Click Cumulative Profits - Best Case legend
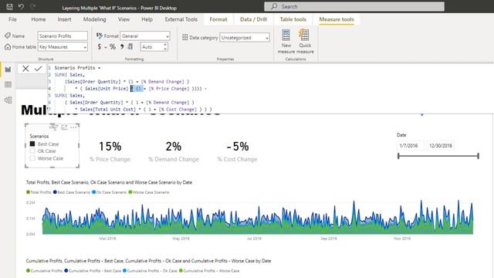Image resolution: width=494 pixels, height=278 pixels. tap(93, 270)
